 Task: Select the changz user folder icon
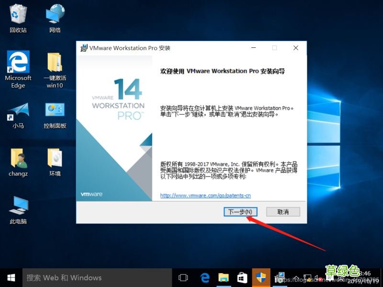18,162
